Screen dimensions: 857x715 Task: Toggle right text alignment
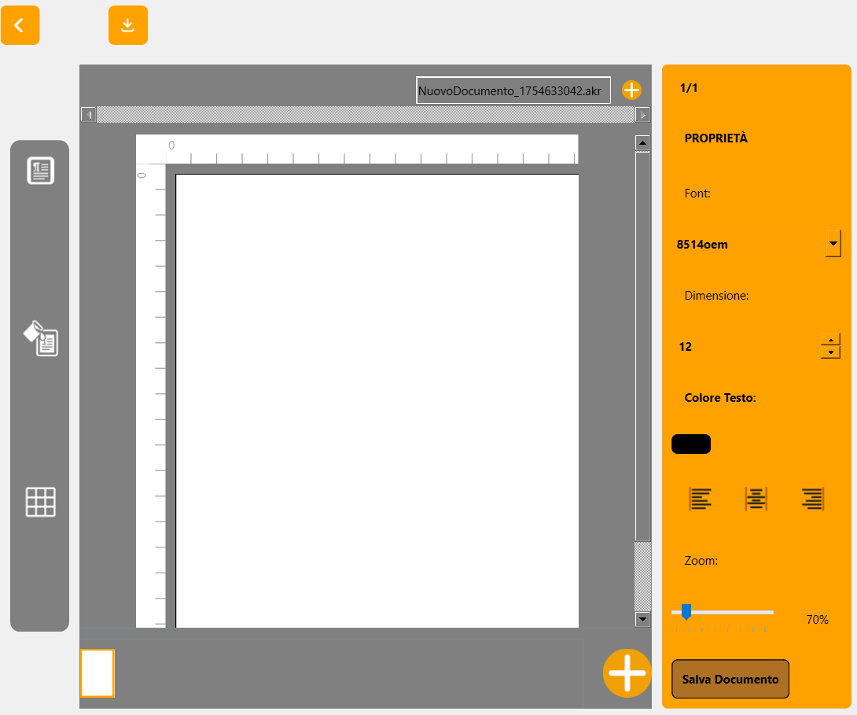[812, 499]
